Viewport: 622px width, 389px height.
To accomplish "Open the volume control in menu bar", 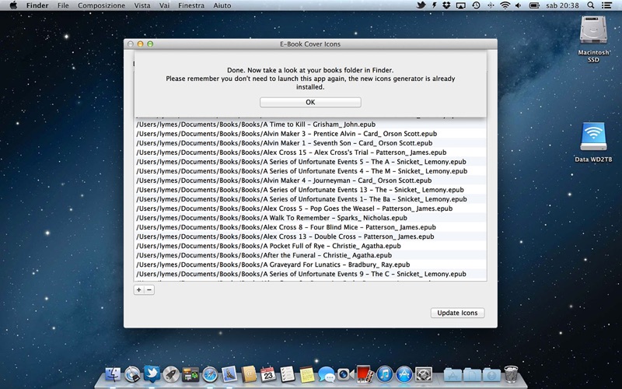I will (x=518, y=5).
